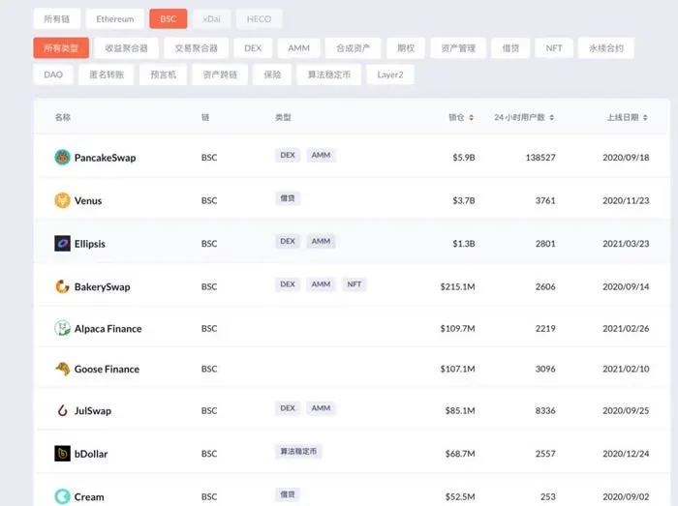Viewport: 678px width, 506px height.
Task: Click the BakerySwap logo icon
Action: tap(62, 286)
